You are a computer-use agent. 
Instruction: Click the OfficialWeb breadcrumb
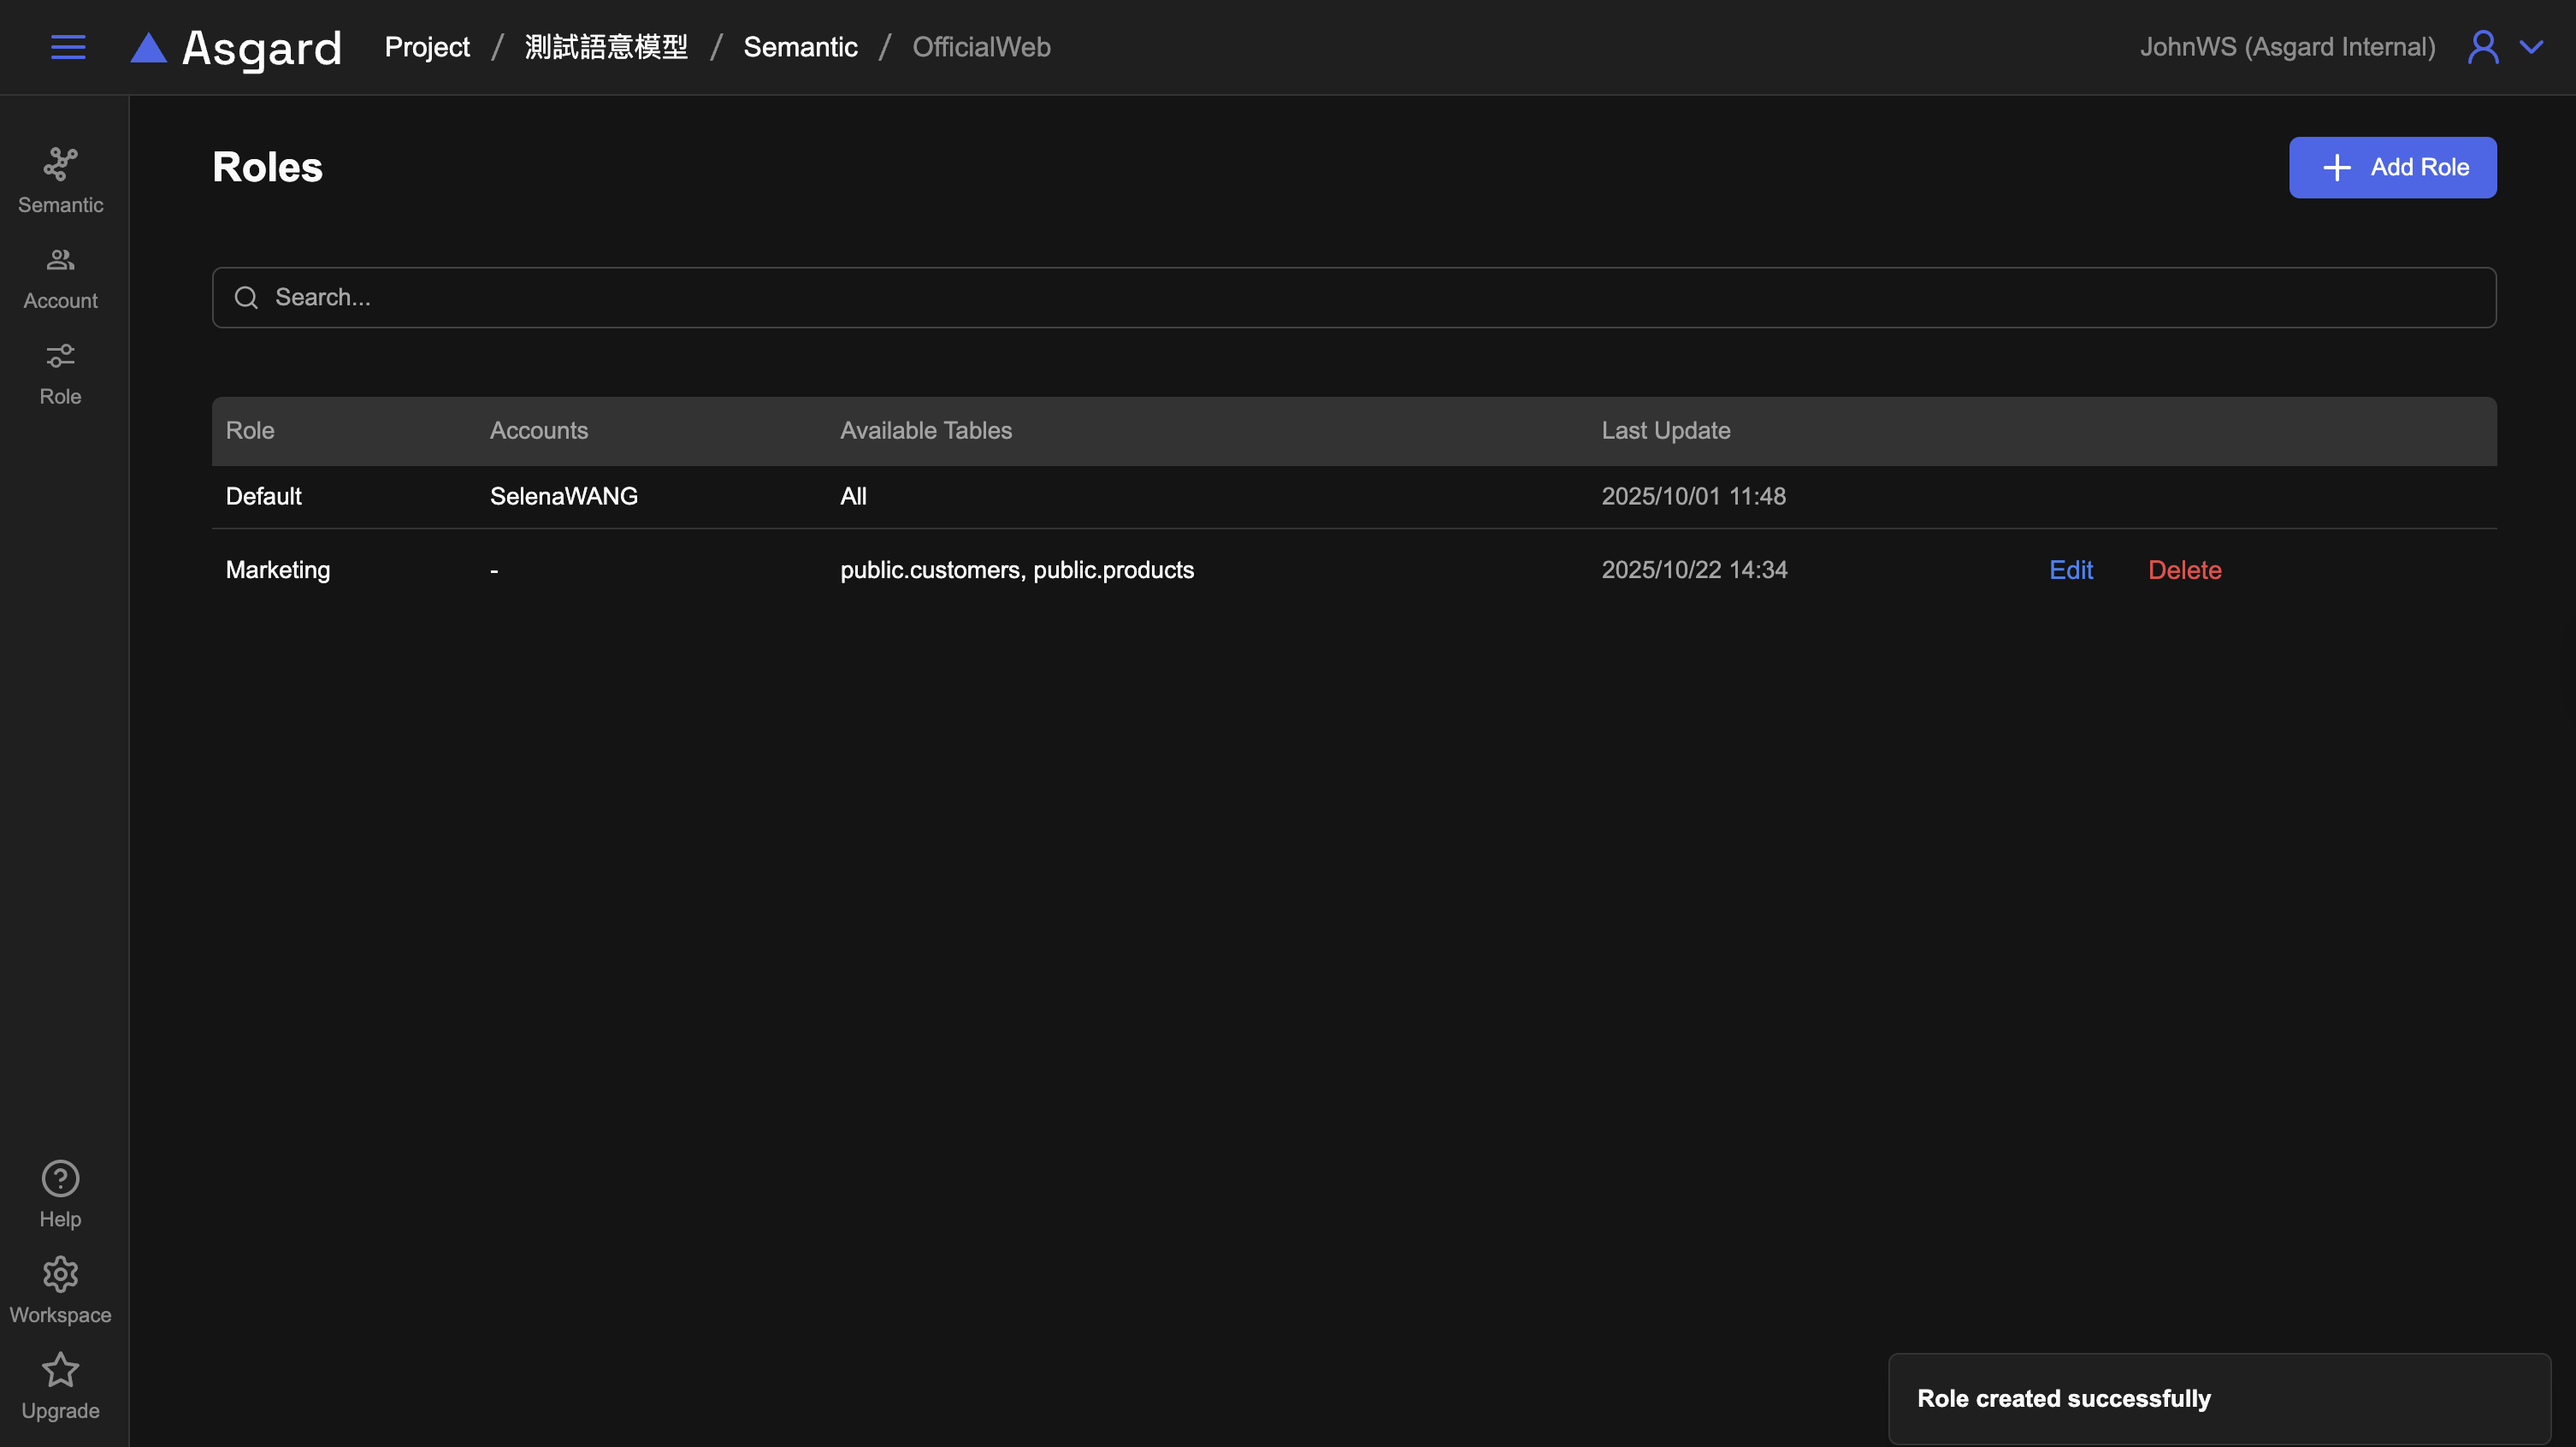tap(981, 47)
